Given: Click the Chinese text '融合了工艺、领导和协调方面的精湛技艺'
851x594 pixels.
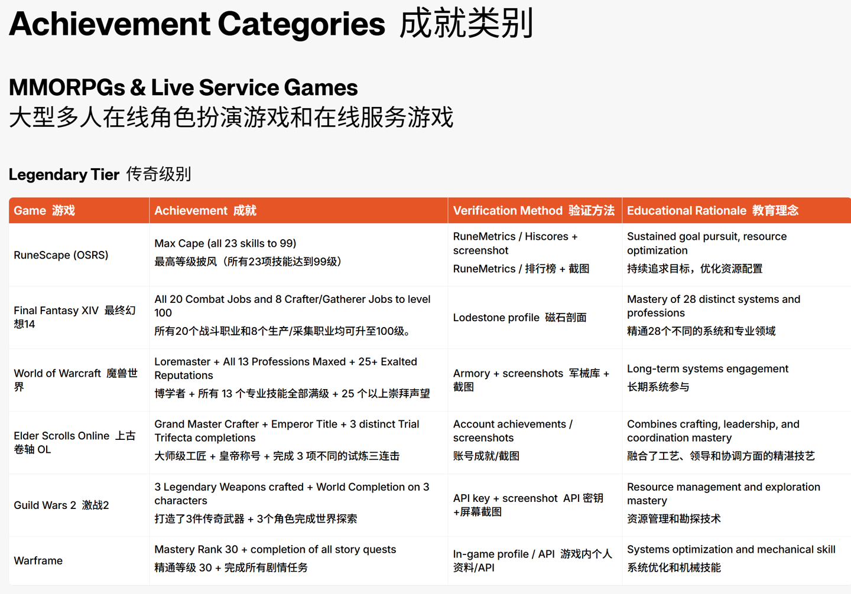Looking at the screenshot, I should click(x=720, y=456).
